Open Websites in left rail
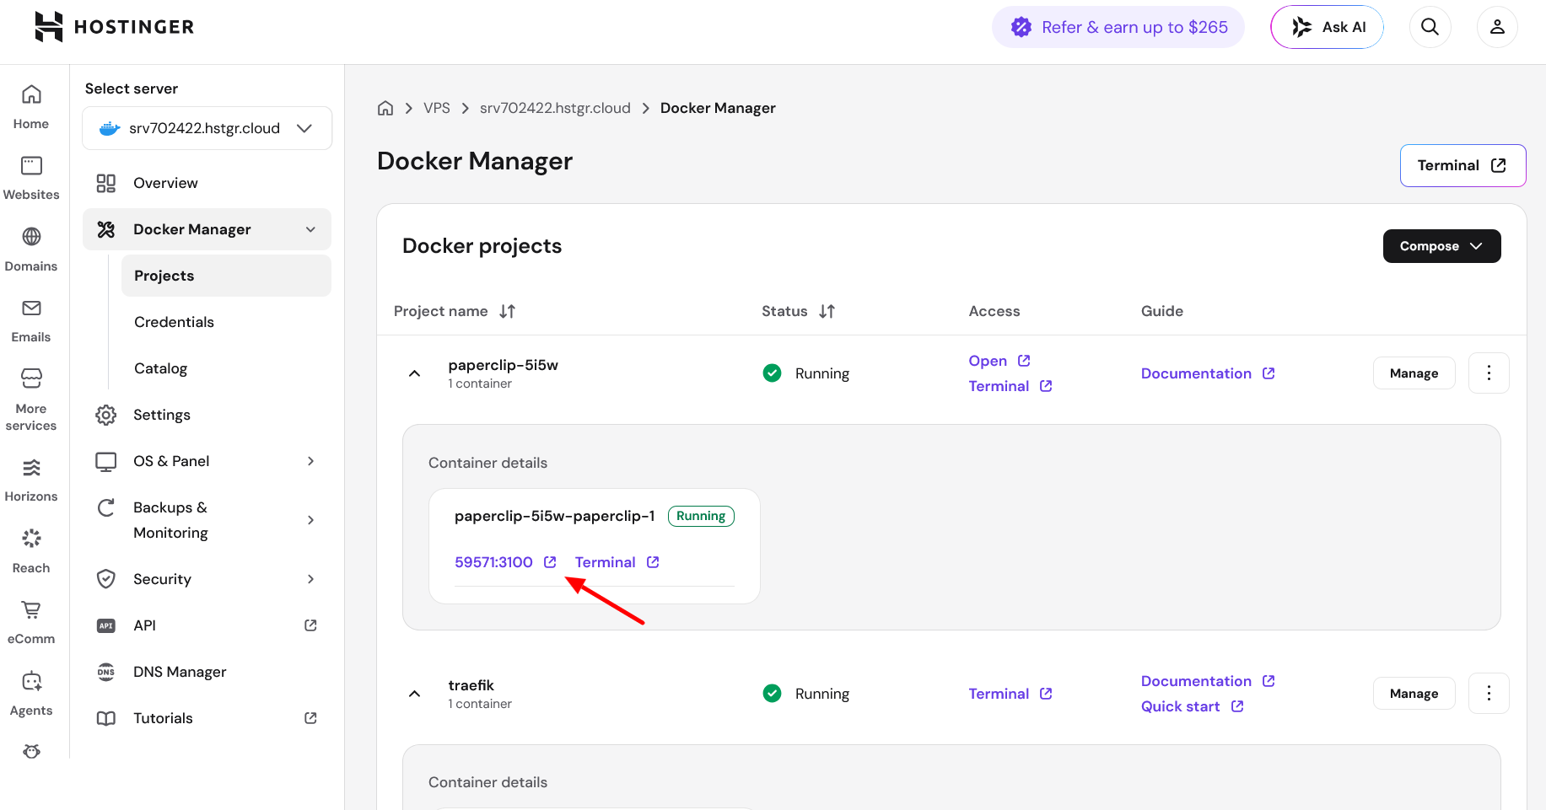The height and width of the screenshot is (810, 1546). (x=31, y=178)
